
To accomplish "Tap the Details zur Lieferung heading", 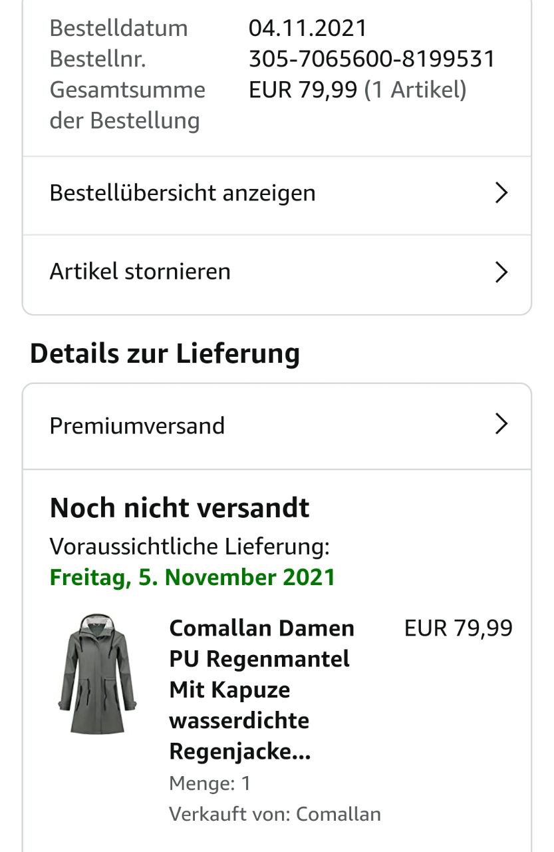I will pyautogui.click(x=165, y=353).
